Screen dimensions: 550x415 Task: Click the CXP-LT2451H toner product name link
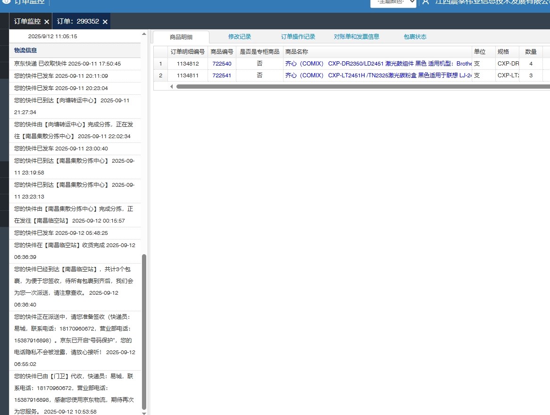click(x=378, y=75)
